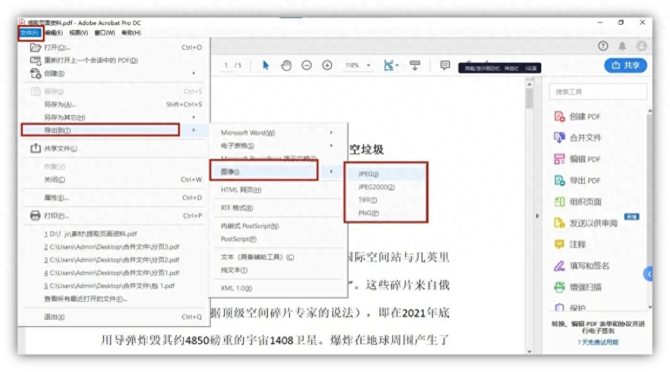This screenshot has width=670, height=372.
Task: Open recent file 分页3.pdf
Action: [x=112, y=247]
